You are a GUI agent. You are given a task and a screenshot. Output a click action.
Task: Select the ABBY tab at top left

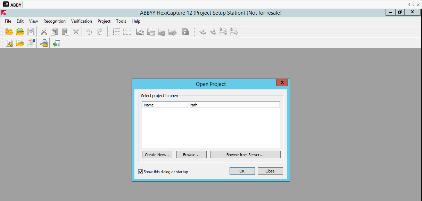12,5
